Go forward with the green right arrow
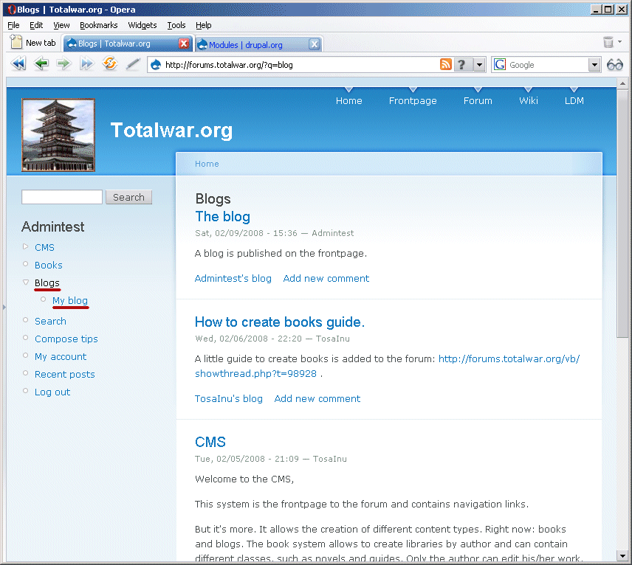This screenshot has height=565, width=632. [63, 63]
